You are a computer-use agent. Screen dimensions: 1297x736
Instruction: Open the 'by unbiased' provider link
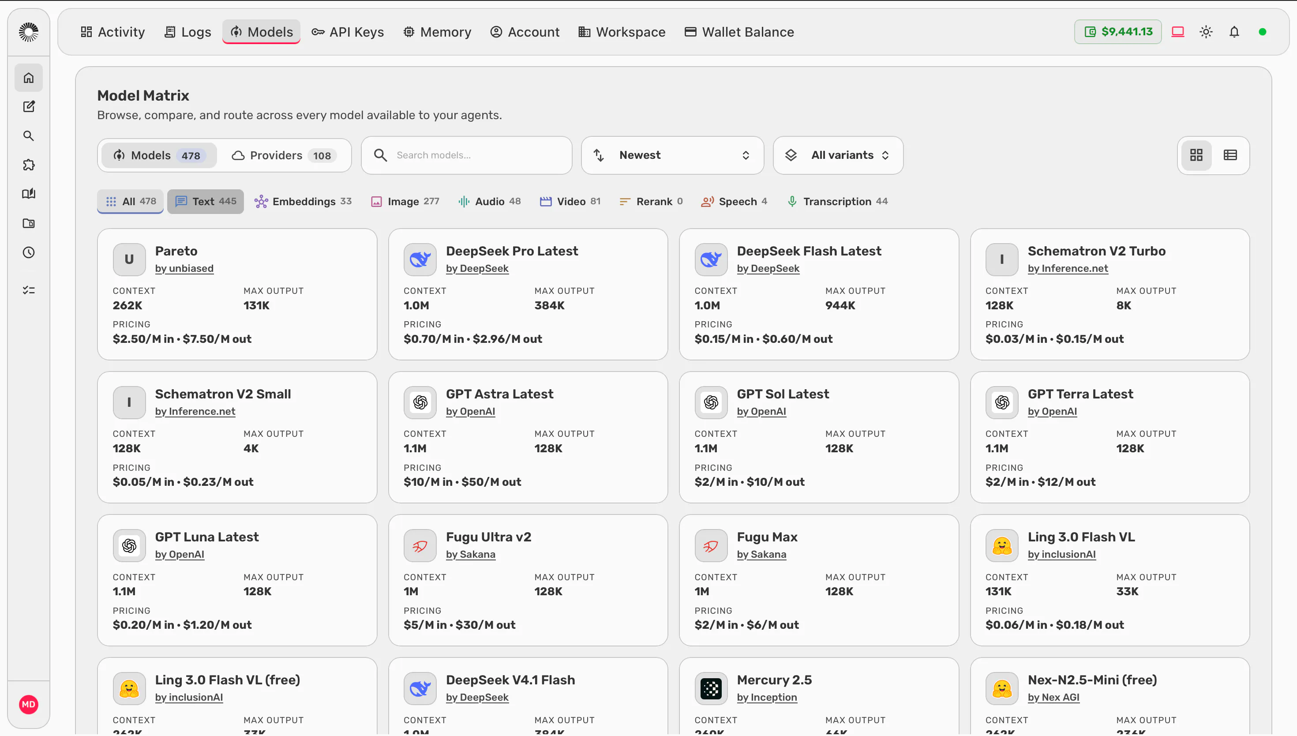coord(184,268)
